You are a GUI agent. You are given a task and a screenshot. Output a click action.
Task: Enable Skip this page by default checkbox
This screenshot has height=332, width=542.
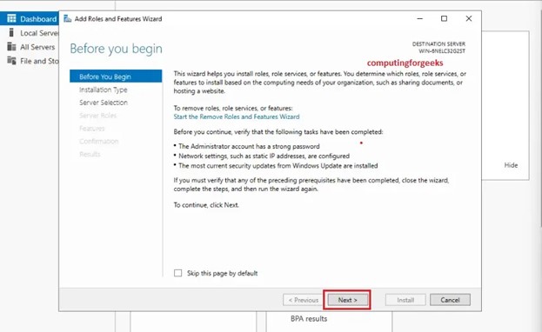coord(177,273)
